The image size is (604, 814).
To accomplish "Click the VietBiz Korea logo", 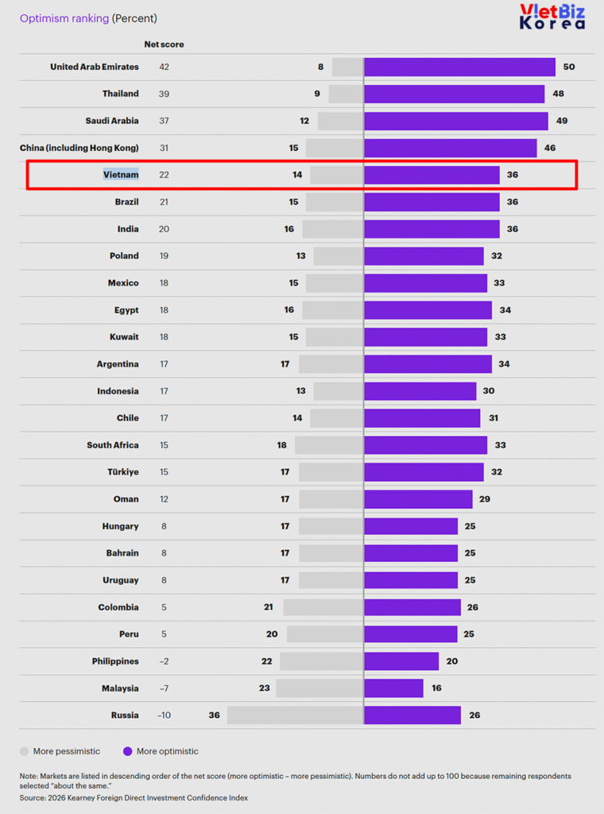I will coord(552,17).
